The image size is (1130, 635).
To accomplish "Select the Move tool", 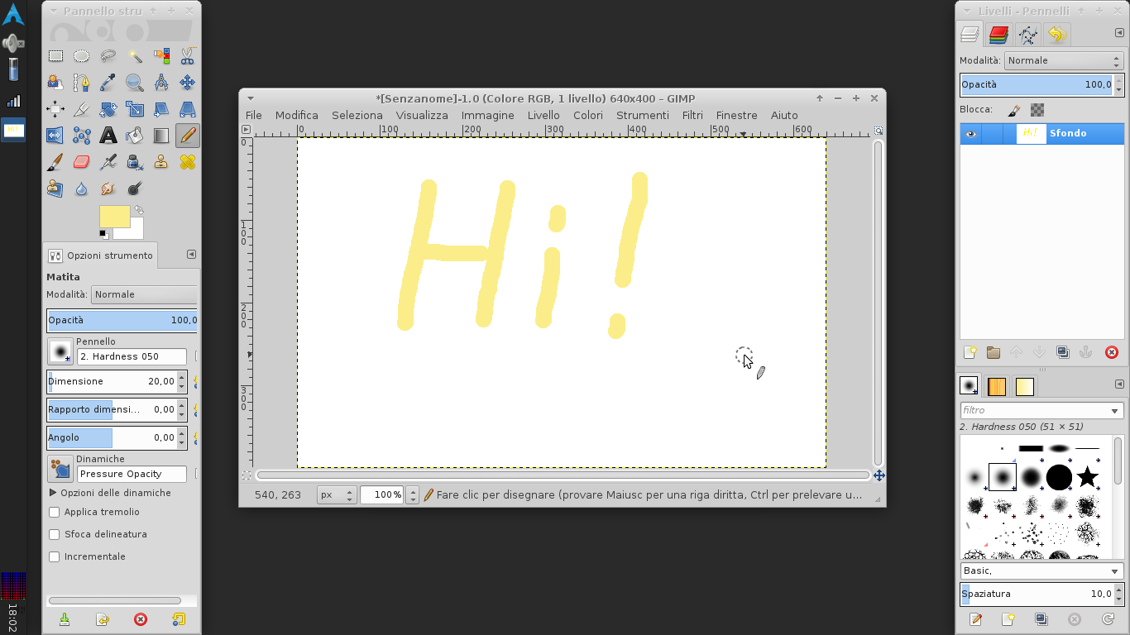I will (188, 83).
